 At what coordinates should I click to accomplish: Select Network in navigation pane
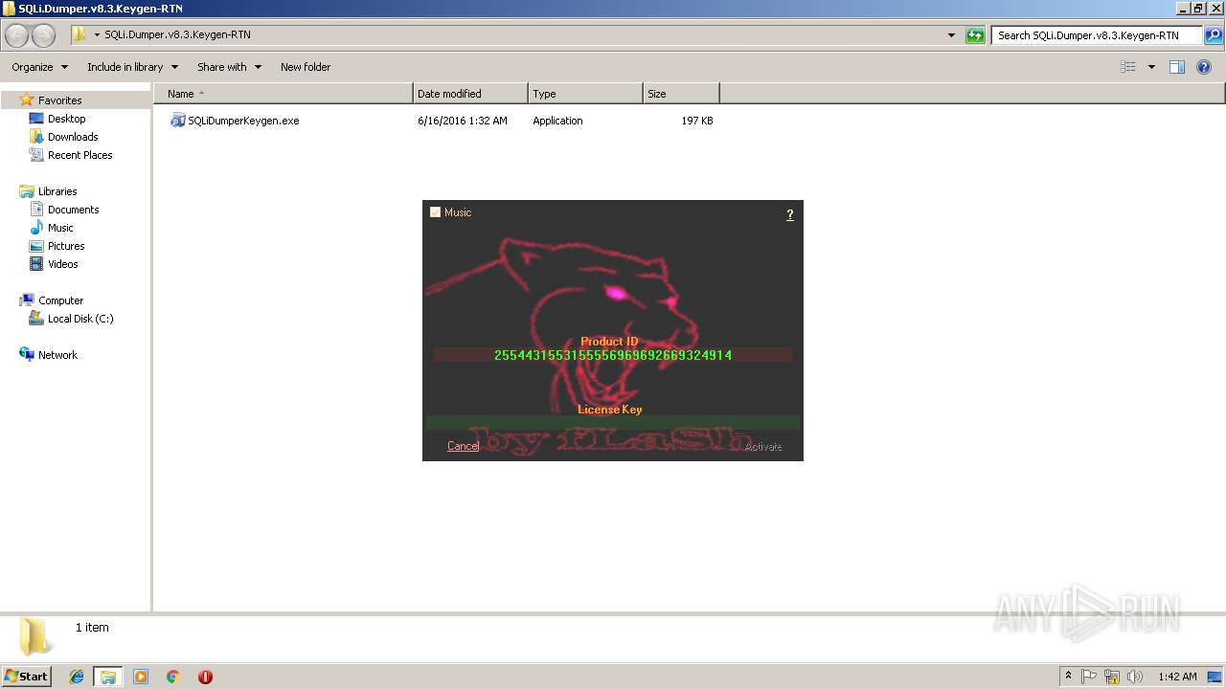coord(57,355)
